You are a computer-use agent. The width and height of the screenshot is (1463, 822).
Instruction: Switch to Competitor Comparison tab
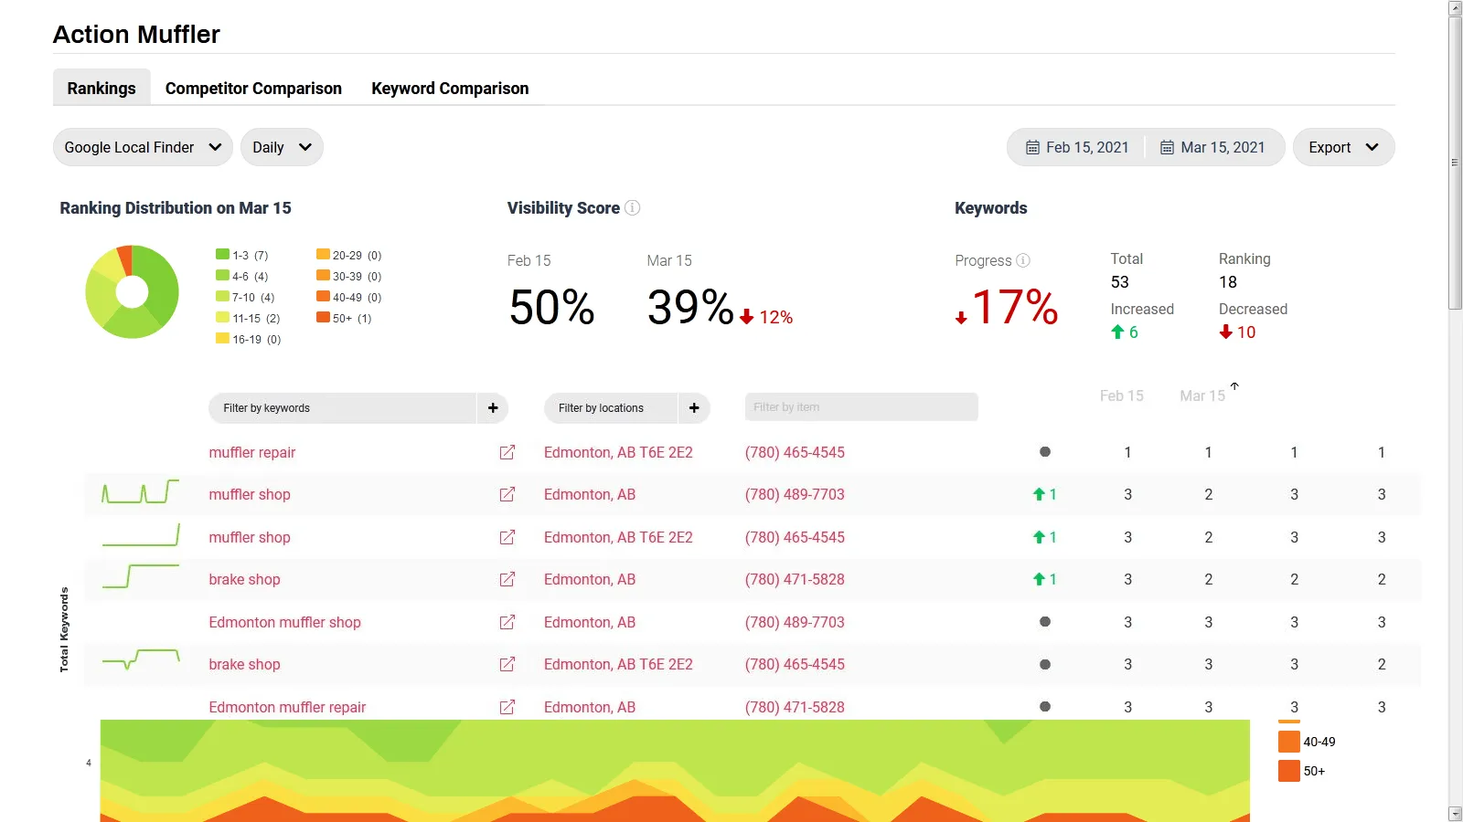pyautogui.click(x=253, y=89)
